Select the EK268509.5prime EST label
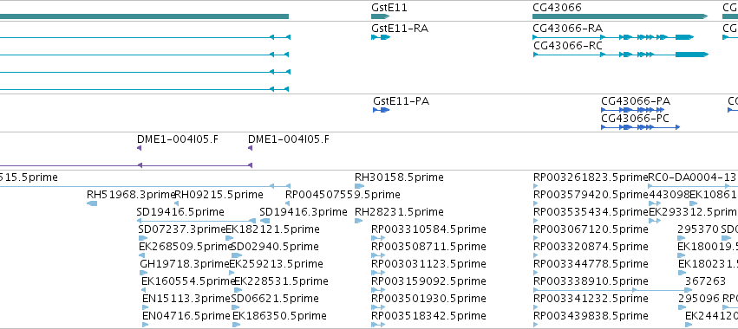Viewport: 738px width, 329px height. coord(186,247)
